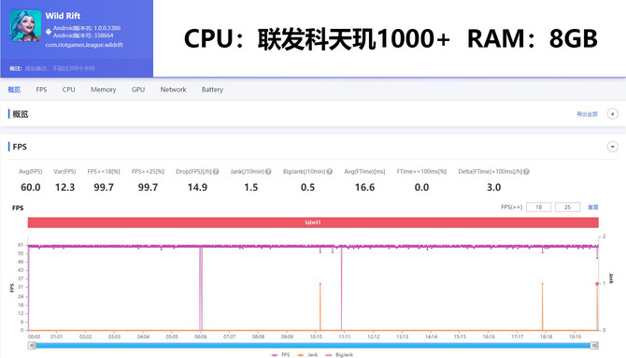Edit the FPS threshold field showing 18
This screenshot has height=358, width=626.
click(538, 207)
